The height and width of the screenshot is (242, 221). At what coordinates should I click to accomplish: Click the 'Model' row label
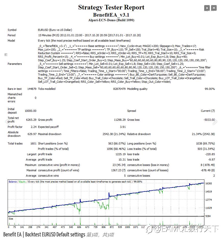(11, 41)
